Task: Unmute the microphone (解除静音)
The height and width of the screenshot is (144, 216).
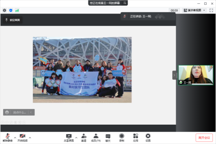Action: [8, 138]
